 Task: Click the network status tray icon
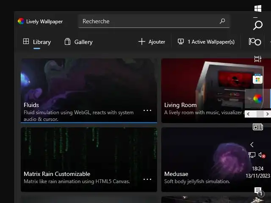pyautogui.click(x=252, y=155)
